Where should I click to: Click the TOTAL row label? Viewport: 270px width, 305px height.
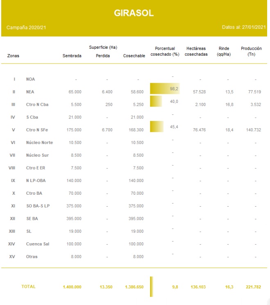[28, 287]
